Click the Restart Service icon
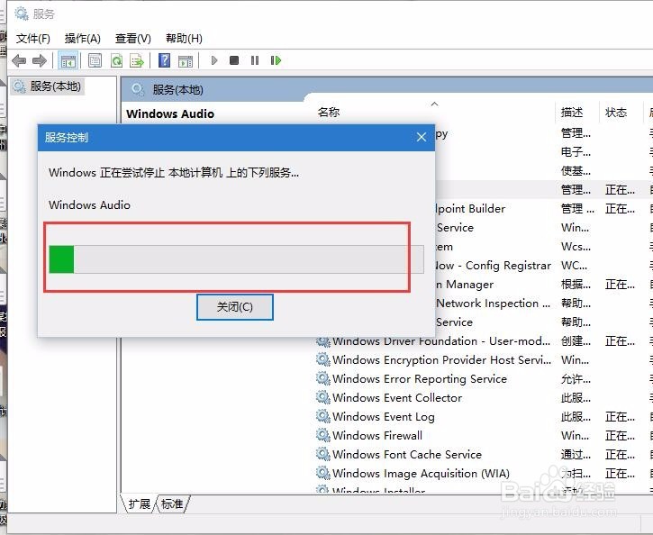This screenshot has width=653, height=535. pos(276,60)
